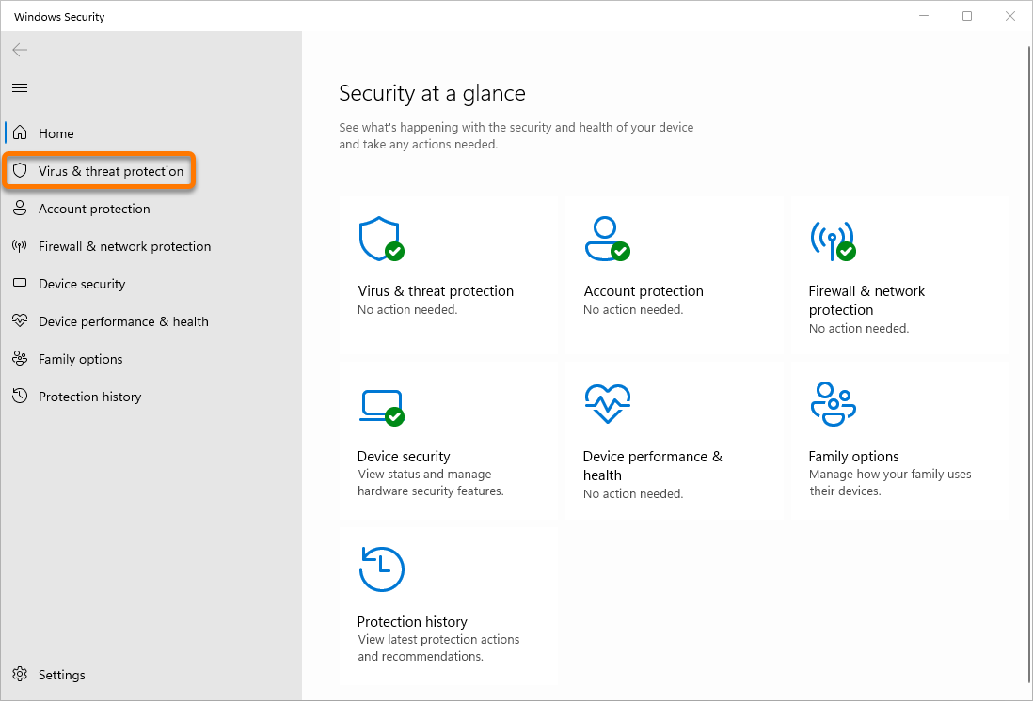Open the Family options card title
The image size is (1033, 701).
coord(853,456)
